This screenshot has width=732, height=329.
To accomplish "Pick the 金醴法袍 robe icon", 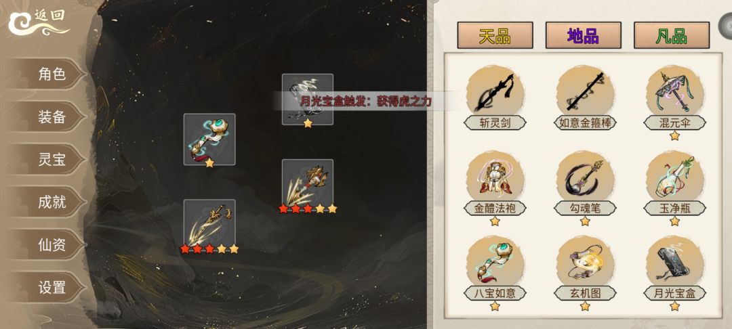I will (x=495, y=178).
